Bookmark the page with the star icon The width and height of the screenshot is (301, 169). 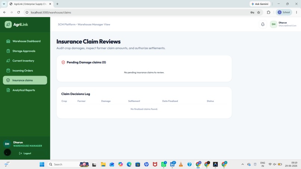tap(258, 12)
